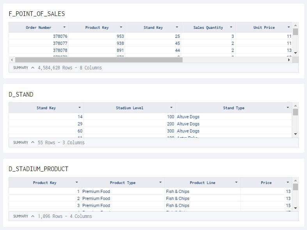Click scroll-down arrow of F_POINT_OF_SALES table
The width and height of the screenshot is (307, 230).
coord(295,53)
